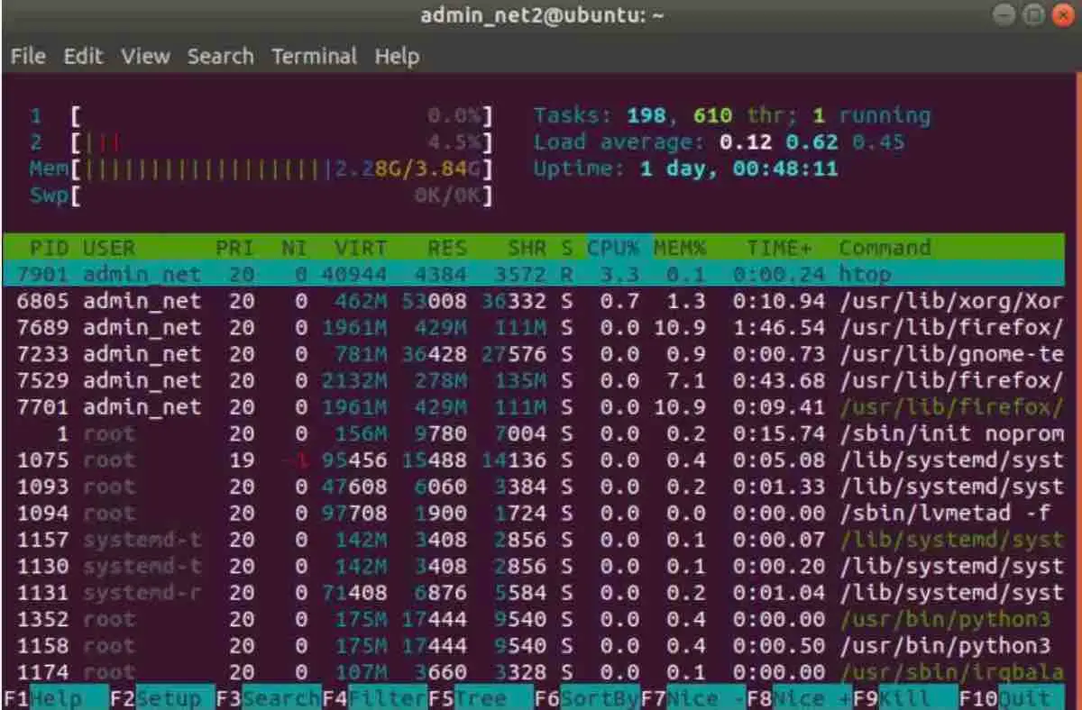Click F10 Quit button
Image resolution: width=1082 pixels, height=710 pixels.
(1012, 698)
